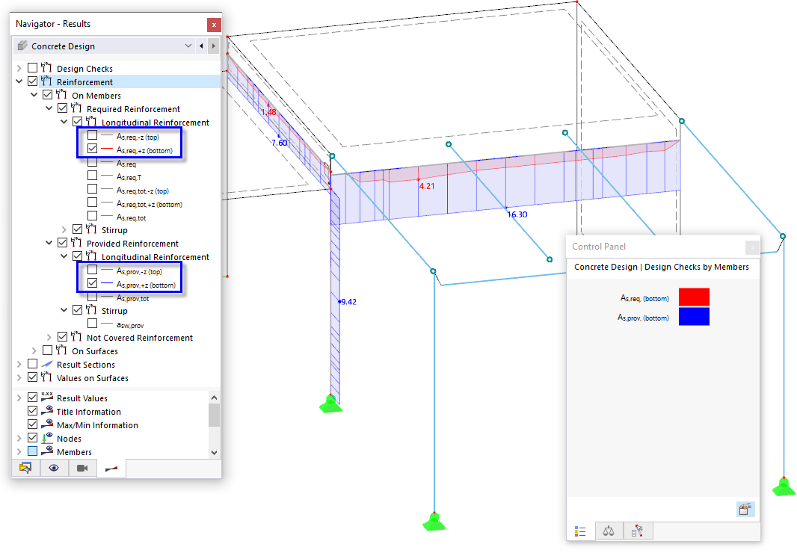Collapse the On Members node
This screenshot has width=797, height=553.
coord(34,95)
